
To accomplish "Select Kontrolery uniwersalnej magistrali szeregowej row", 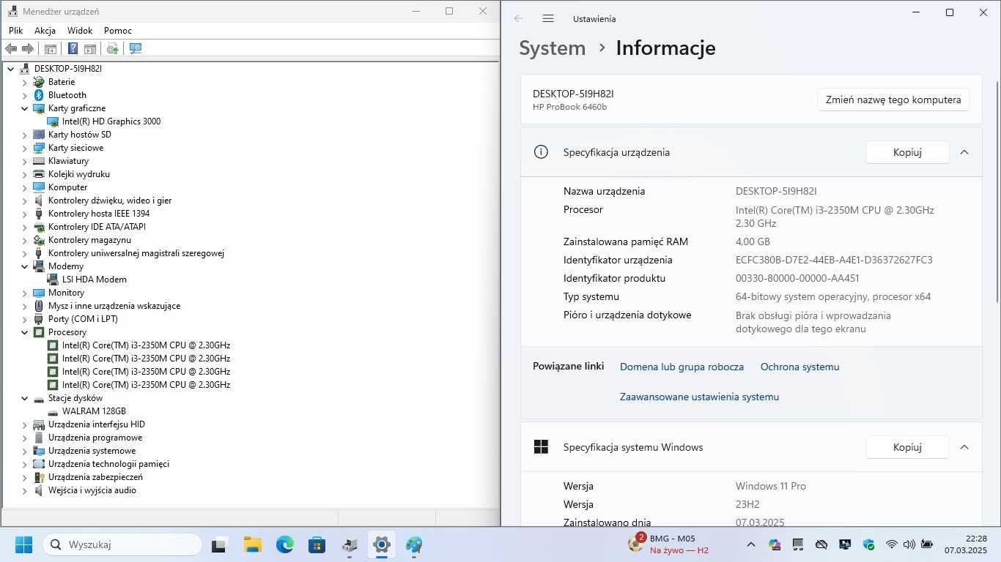I will pos(136,253).
